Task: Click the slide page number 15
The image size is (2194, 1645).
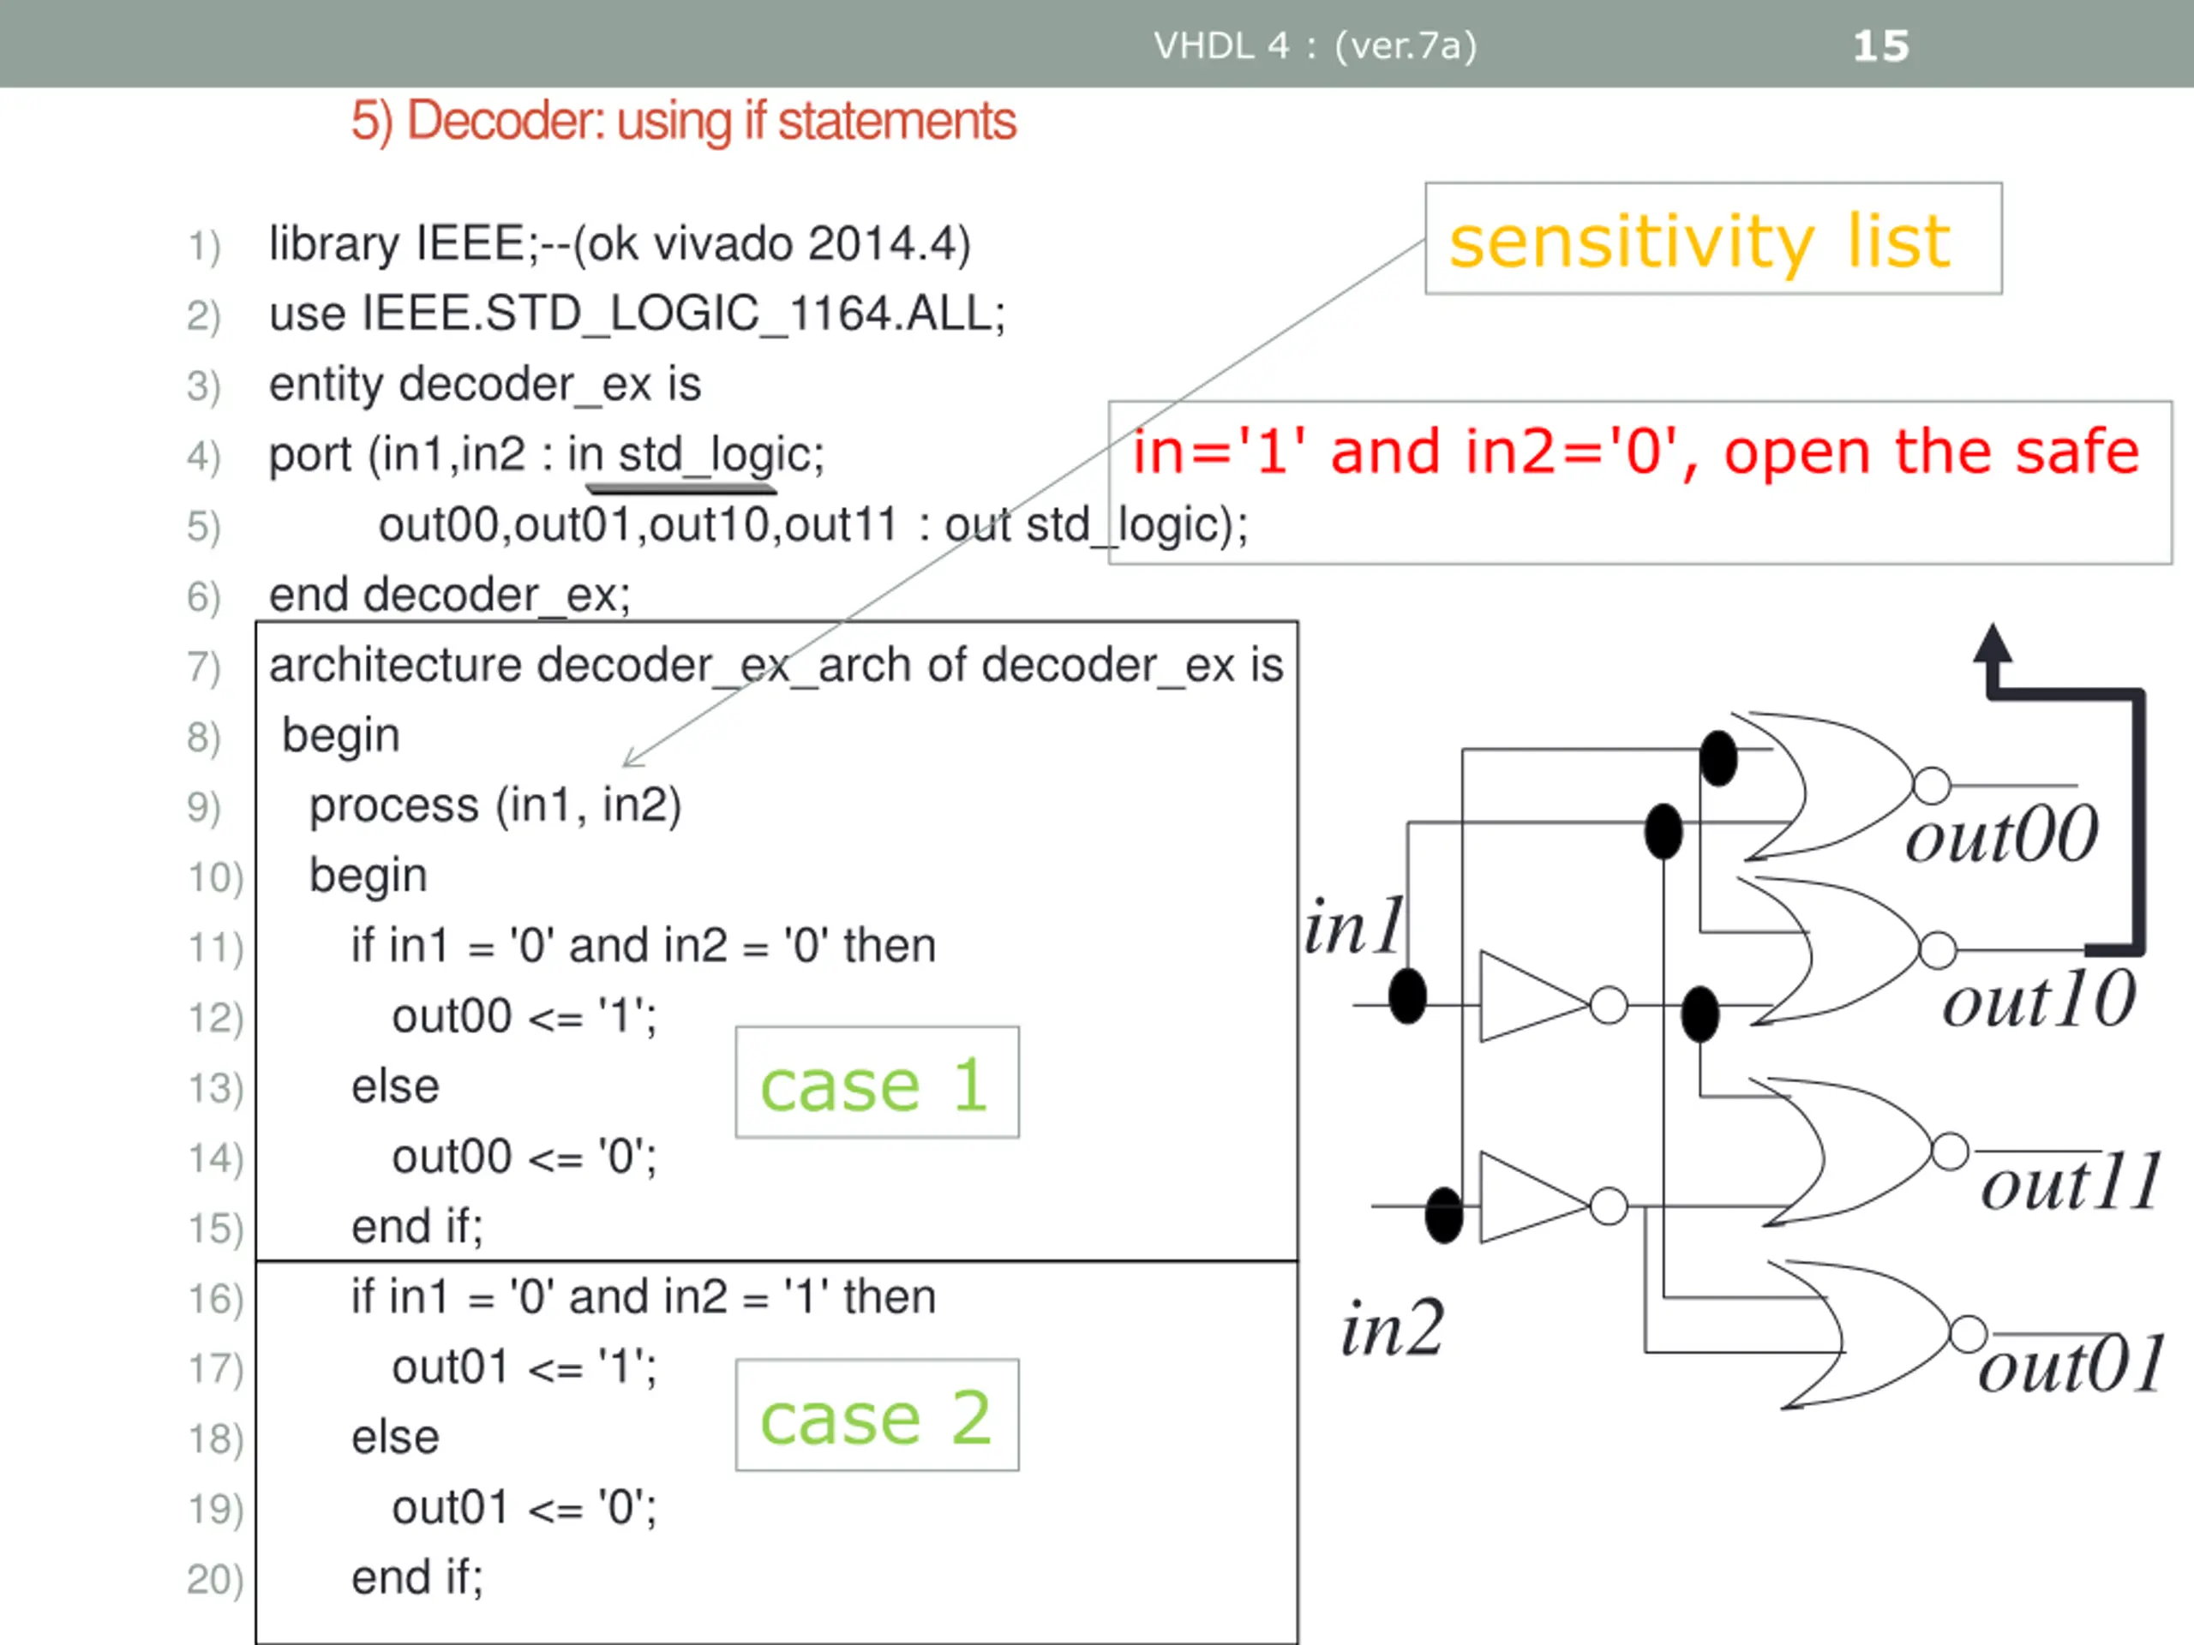Action: (x=1880, y=45)
